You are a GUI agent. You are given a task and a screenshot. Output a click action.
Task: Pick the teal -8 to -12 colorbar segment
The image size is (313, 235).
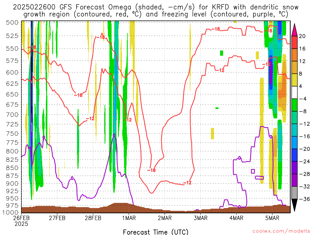pyautogui.click(x=294, y=117)
